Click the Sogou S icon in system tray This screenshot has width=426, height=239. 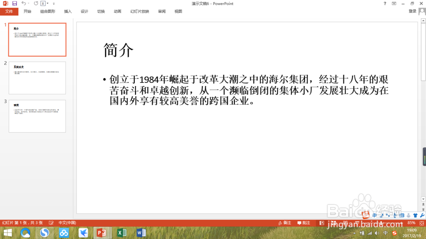coord(394,233)
